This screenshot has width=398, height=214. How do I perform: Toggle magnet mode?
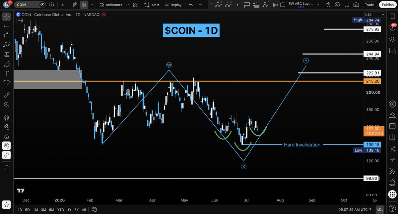(x=7, y=117)
